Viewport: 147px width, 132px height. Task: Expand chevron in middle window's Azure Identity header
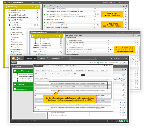click(61, 36)
